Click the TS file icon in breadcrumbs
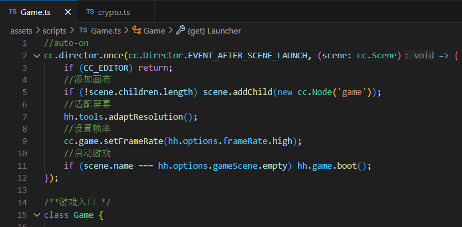This screenshot has height=227, width=462. pyautogui.click(x=83, y=31)
